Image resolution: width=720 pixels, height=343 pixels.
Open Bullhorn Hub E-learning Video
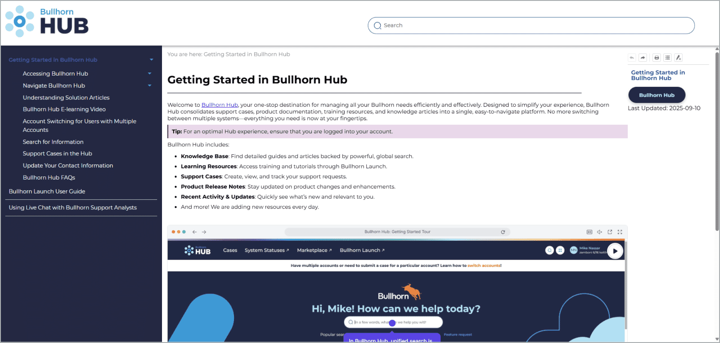click(64, 109)
